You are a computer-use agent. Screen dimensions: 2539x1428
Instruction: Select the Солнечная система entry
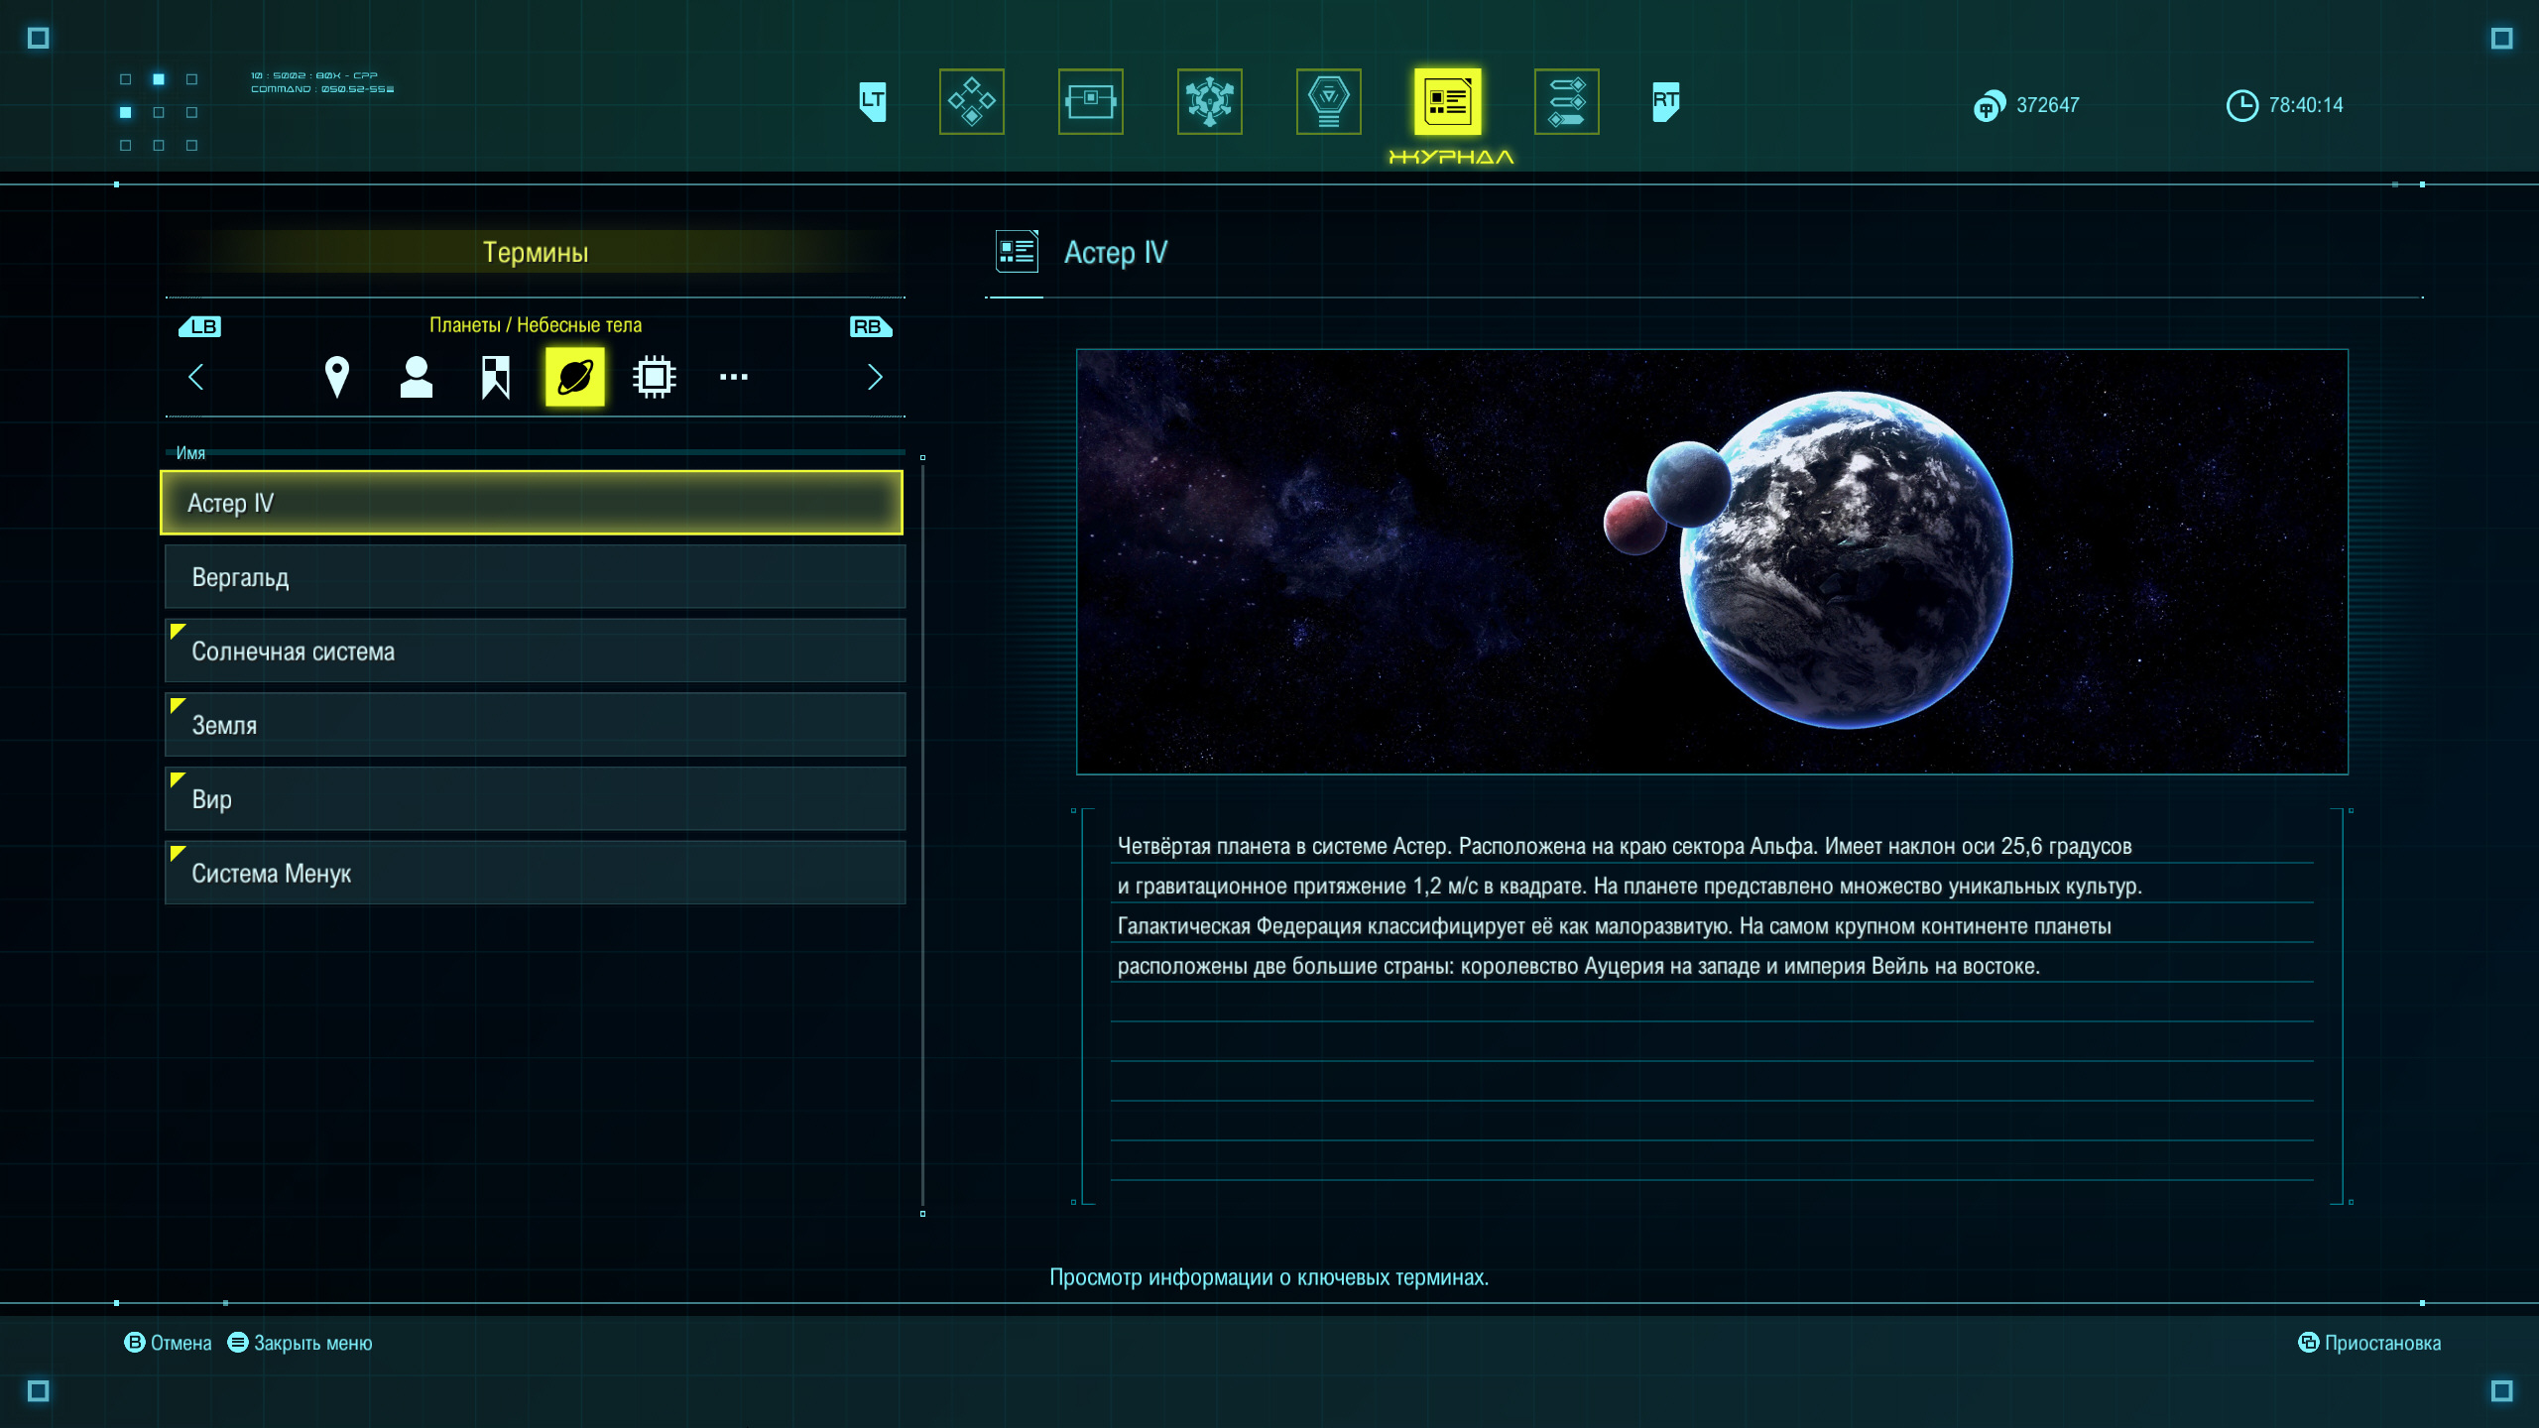tap(535, 652)
